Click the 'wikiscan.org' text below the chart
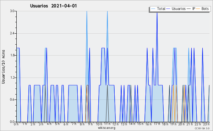This screenshot has width=213, height=131. [106, 128]
